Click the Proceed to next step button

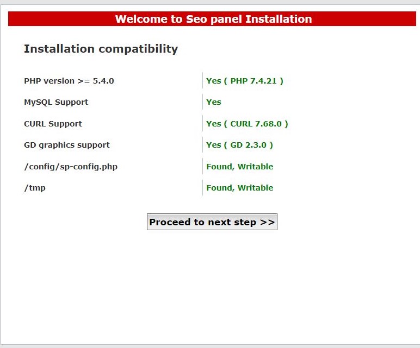point(212,222)
